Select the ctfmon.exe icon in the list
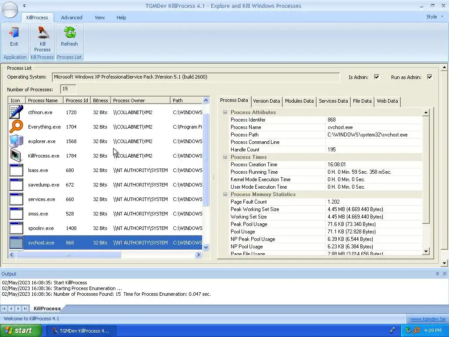 16,112
